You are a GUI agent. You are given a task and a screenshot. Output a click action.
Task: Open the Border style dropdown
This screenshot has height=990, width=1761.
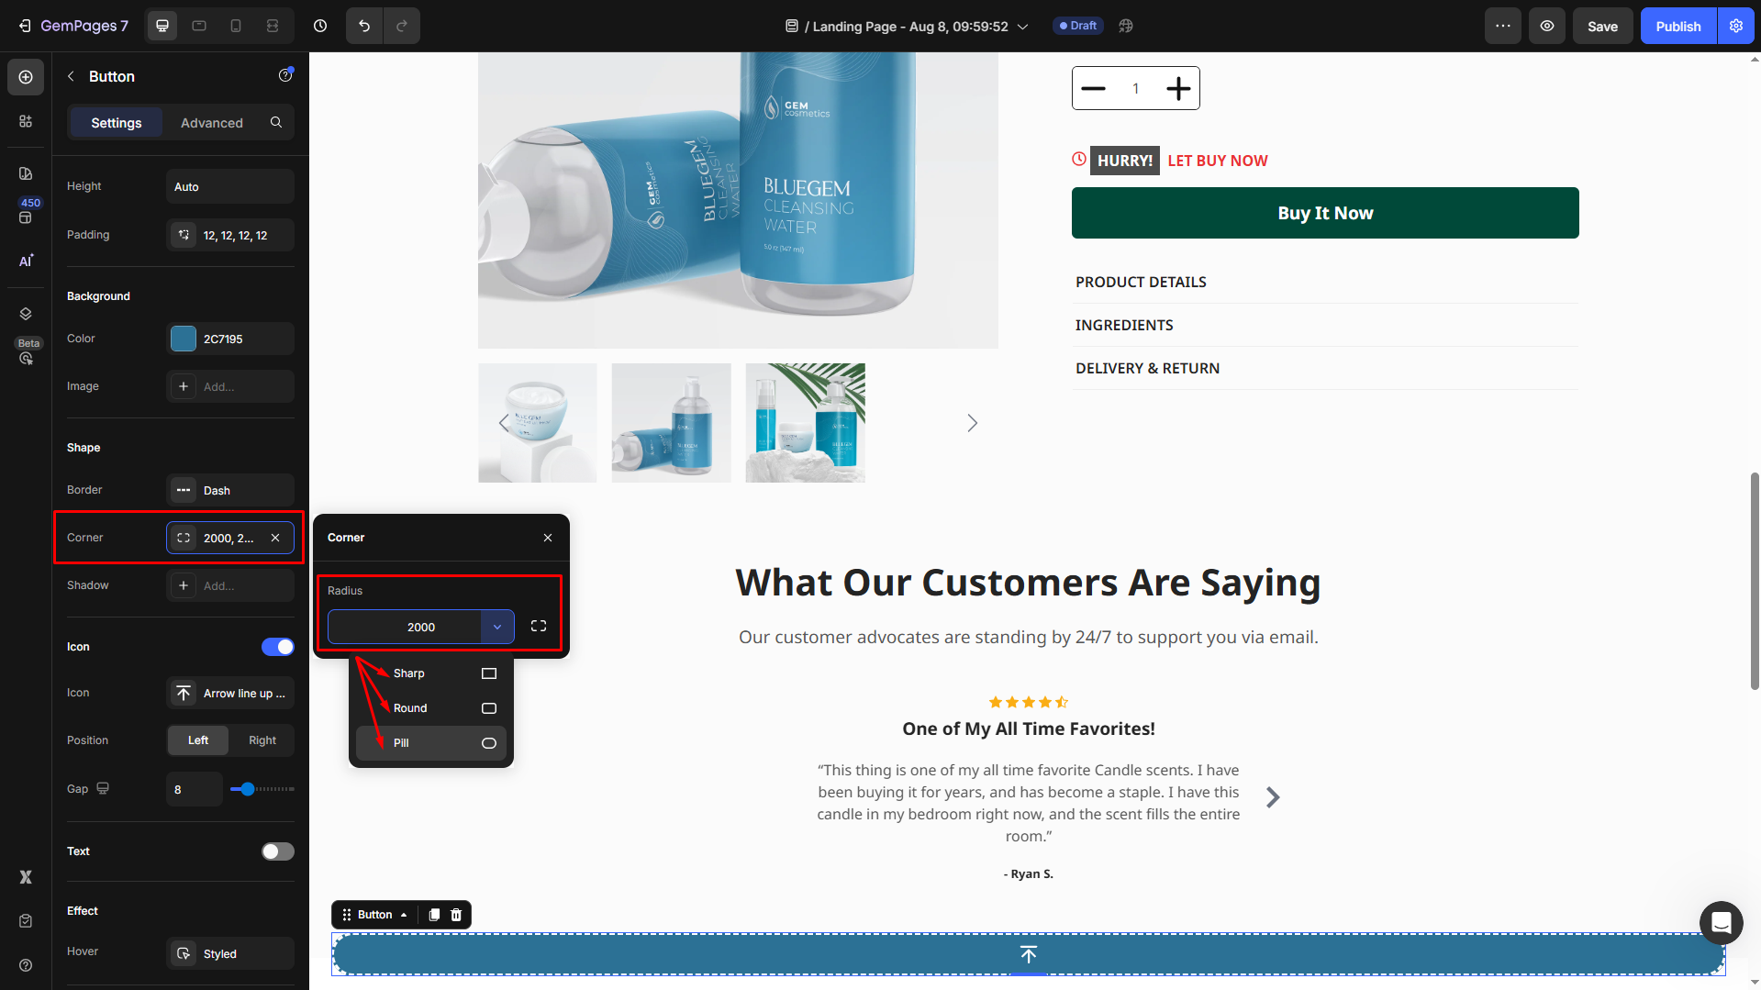click(x=230, y=490)
